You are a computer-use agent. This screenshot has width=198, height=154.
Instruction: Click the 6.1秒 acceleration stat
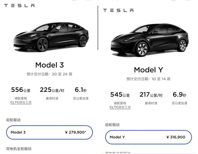pos(81,90)
